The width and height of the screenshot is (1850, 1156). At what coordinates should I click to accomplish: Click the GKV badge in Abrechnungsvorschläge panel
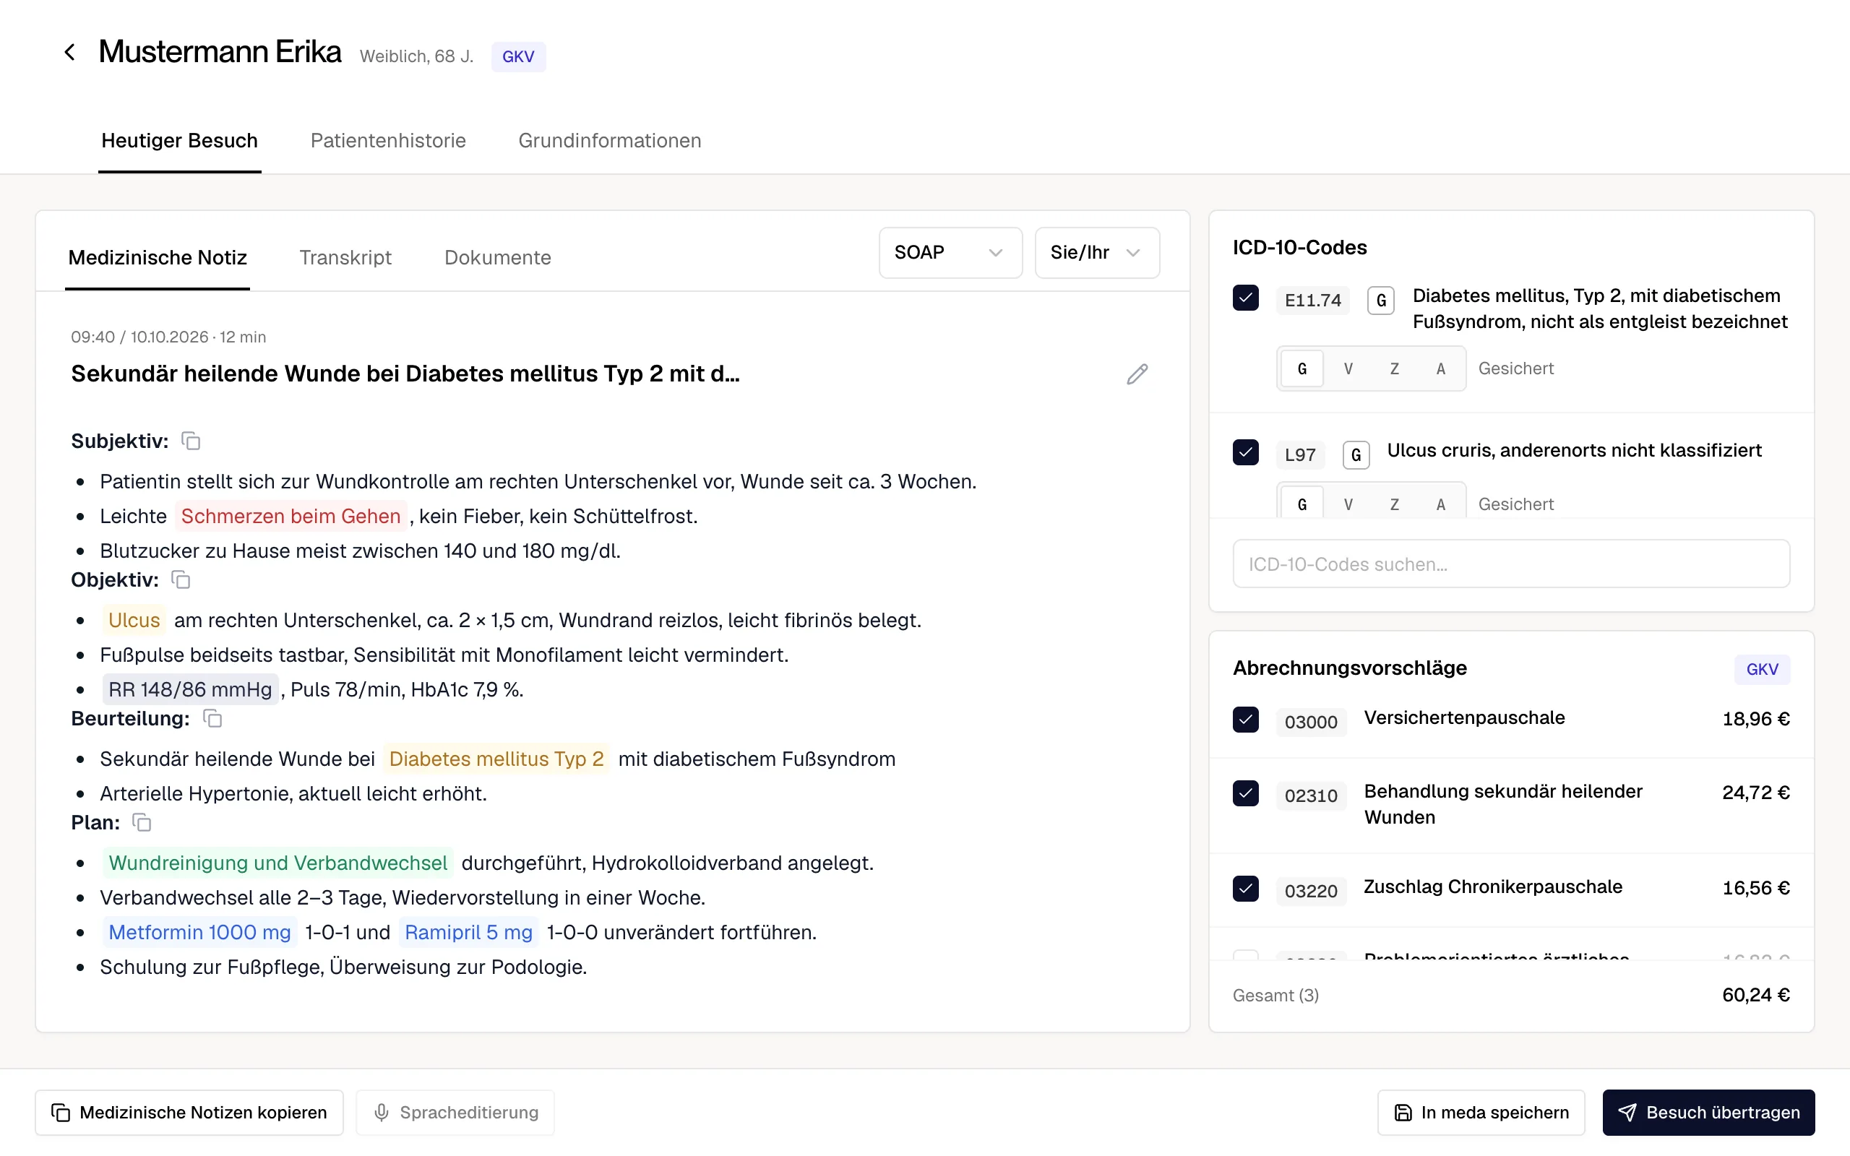[x=1761, y=669]
